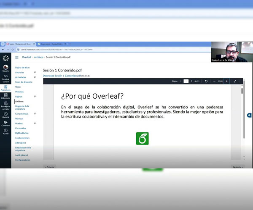Go to previous PDF page arrow
This screenshot has height=210, width=253.
(x=181, y=81)
